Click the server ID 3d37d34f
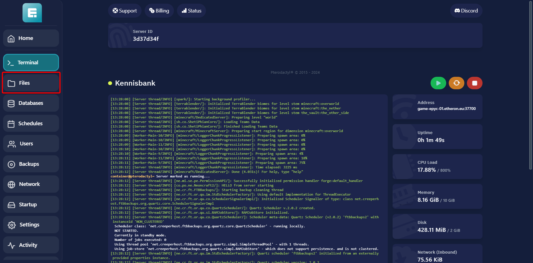Screen dimensions: 533x263 [146, 39]
